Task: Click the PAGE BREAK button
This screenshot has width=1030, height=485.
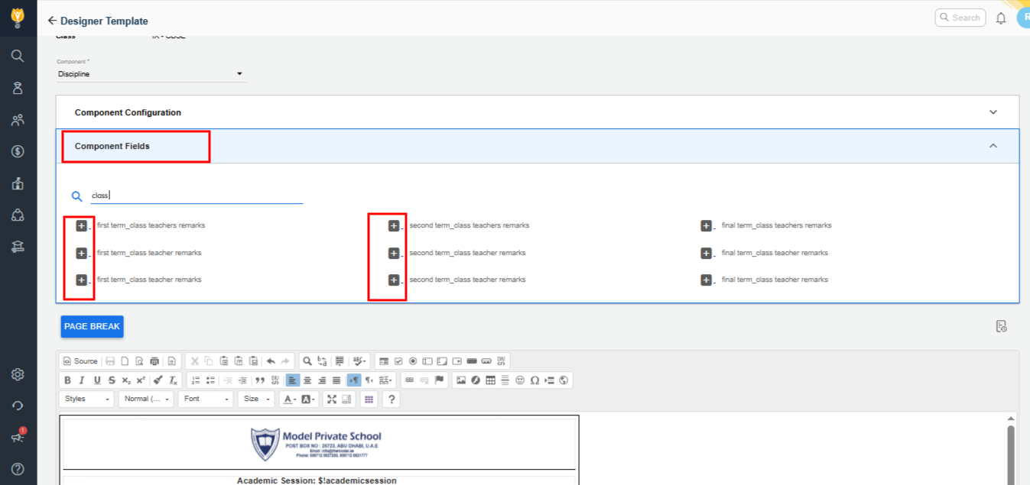Action: coord(92,327)
